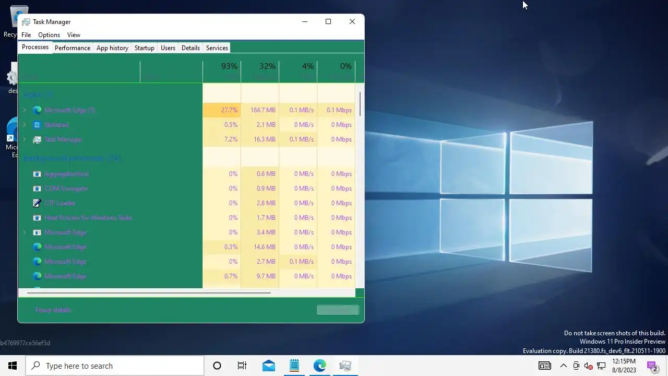Select the AggregatorHost row name
Screen dimensions: 668x376
(x=66, y=174)
